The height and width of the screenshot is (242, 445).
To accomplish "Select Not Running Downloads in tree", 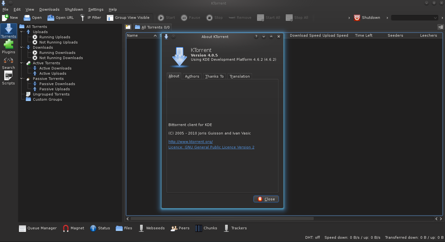I will click(61, 58).
